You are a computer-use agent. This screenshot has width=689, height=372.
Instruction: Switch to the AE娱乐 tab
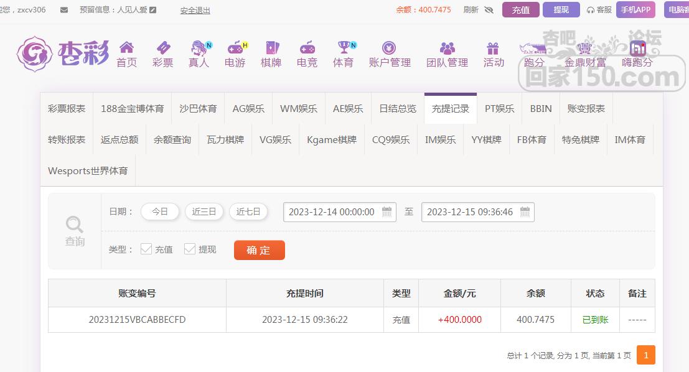tap(348, 108)
